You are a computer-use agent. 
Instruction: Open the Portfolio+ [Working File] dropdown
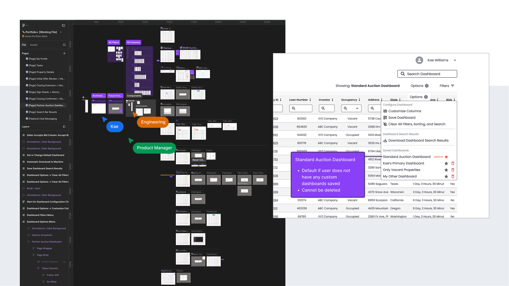(x=61, y=32)
